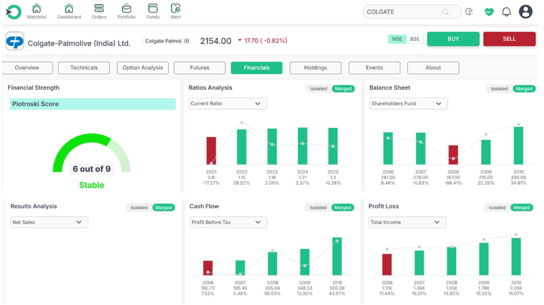The width and height of the screenshot is (544, 305).
Task: Open the Orders icon
Action: click(x=99, y=8)
